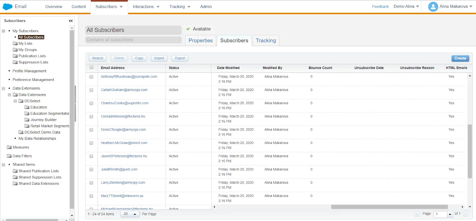Collapse the My Subscribers tree node

click(4, 31)
